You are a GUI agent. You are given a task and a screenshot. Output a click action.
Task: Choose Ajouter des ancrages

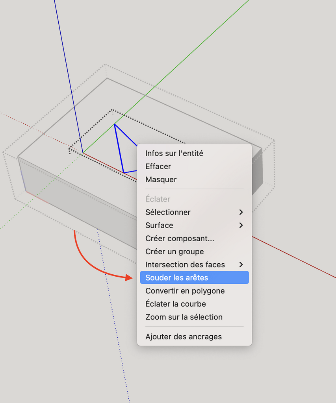(x=194, y=336)
